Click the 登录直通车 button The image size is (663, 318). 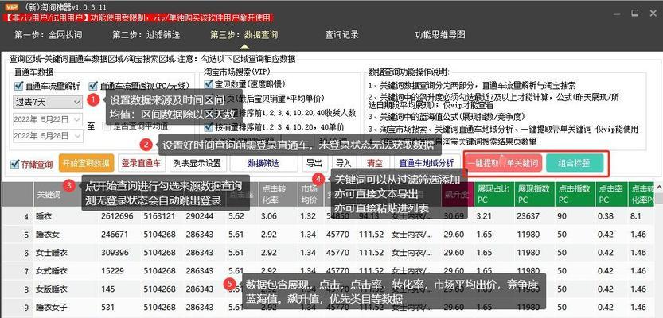coord(141,164)
